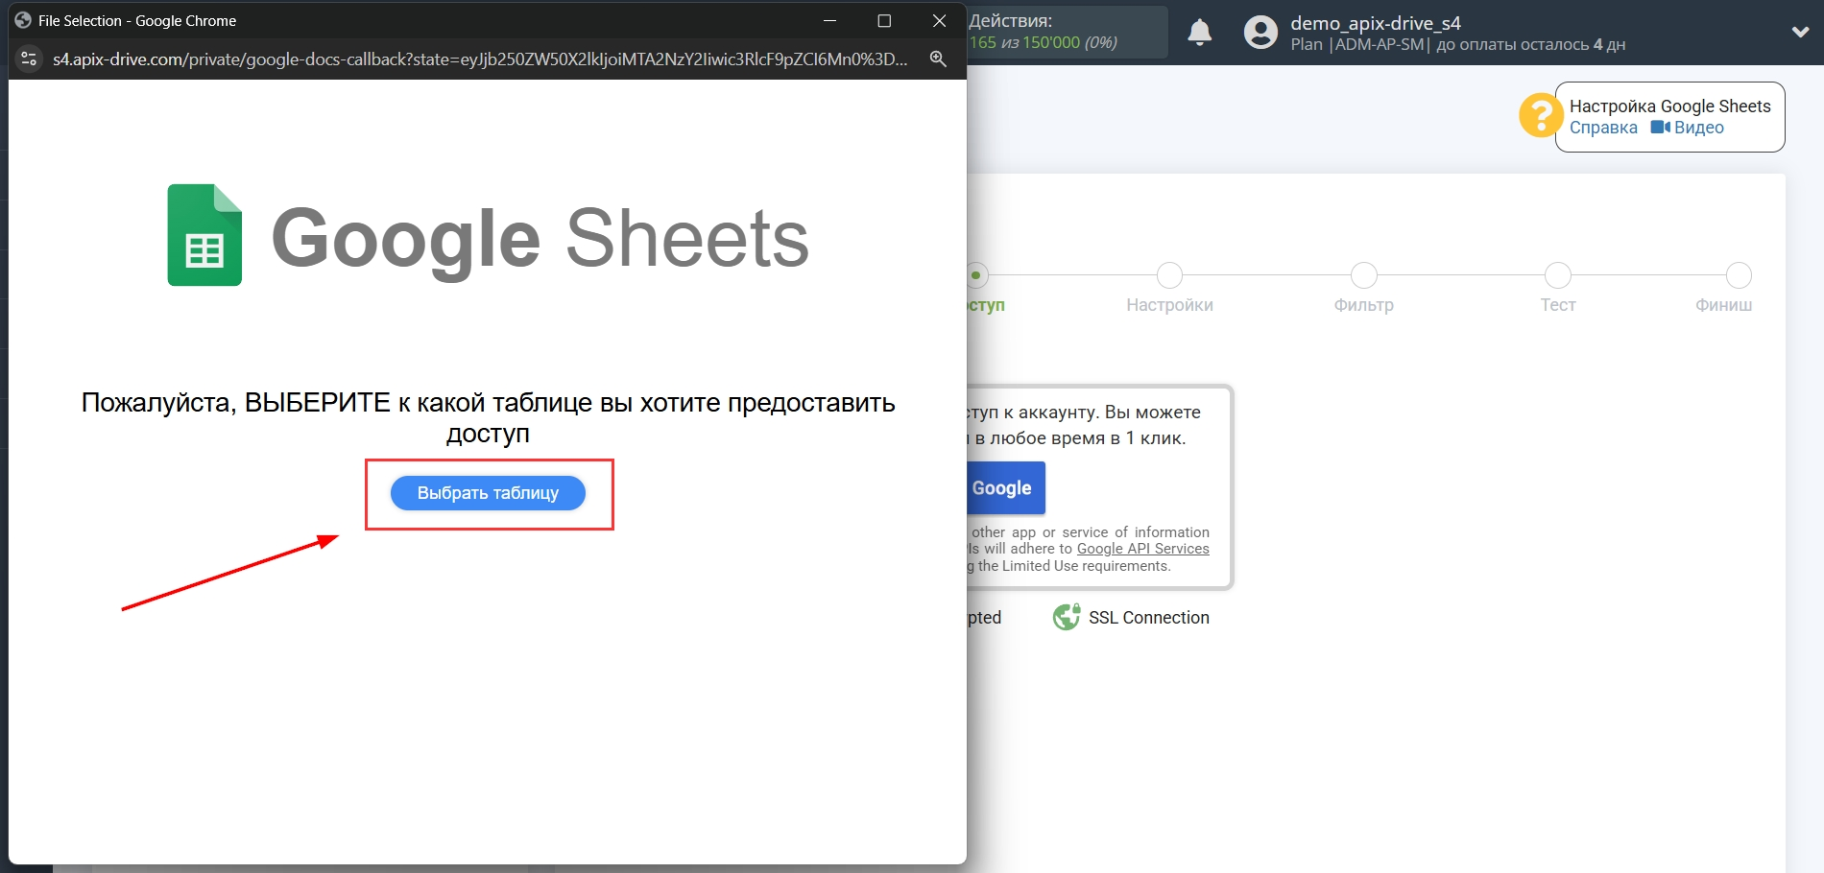Go to the Настройки step
1824x873 pixels.
pyautogui.click(x=1169, y=305)
